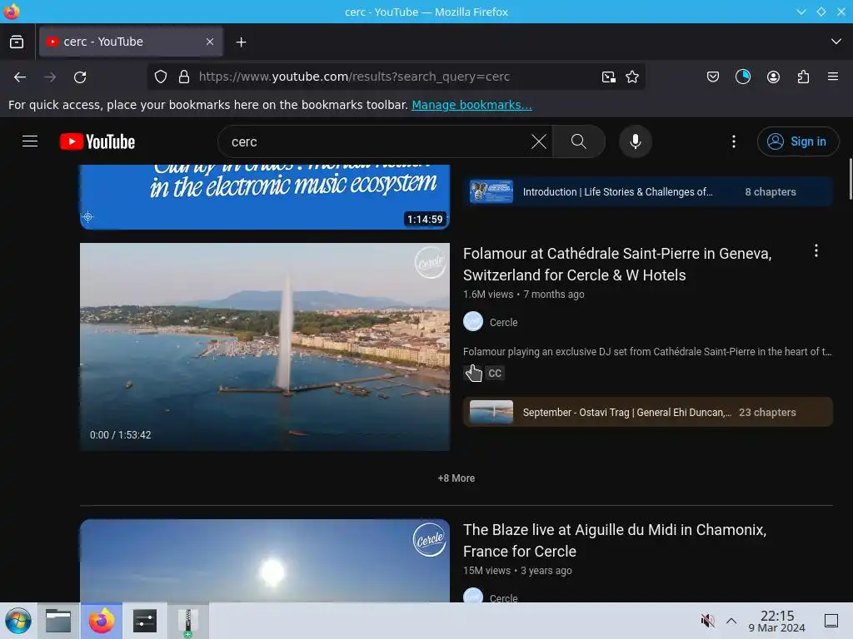Screen dimensions: 853x639
Task: Play the Folamour Geneva fountain thumbnail
Action: (x=265, y=347)
